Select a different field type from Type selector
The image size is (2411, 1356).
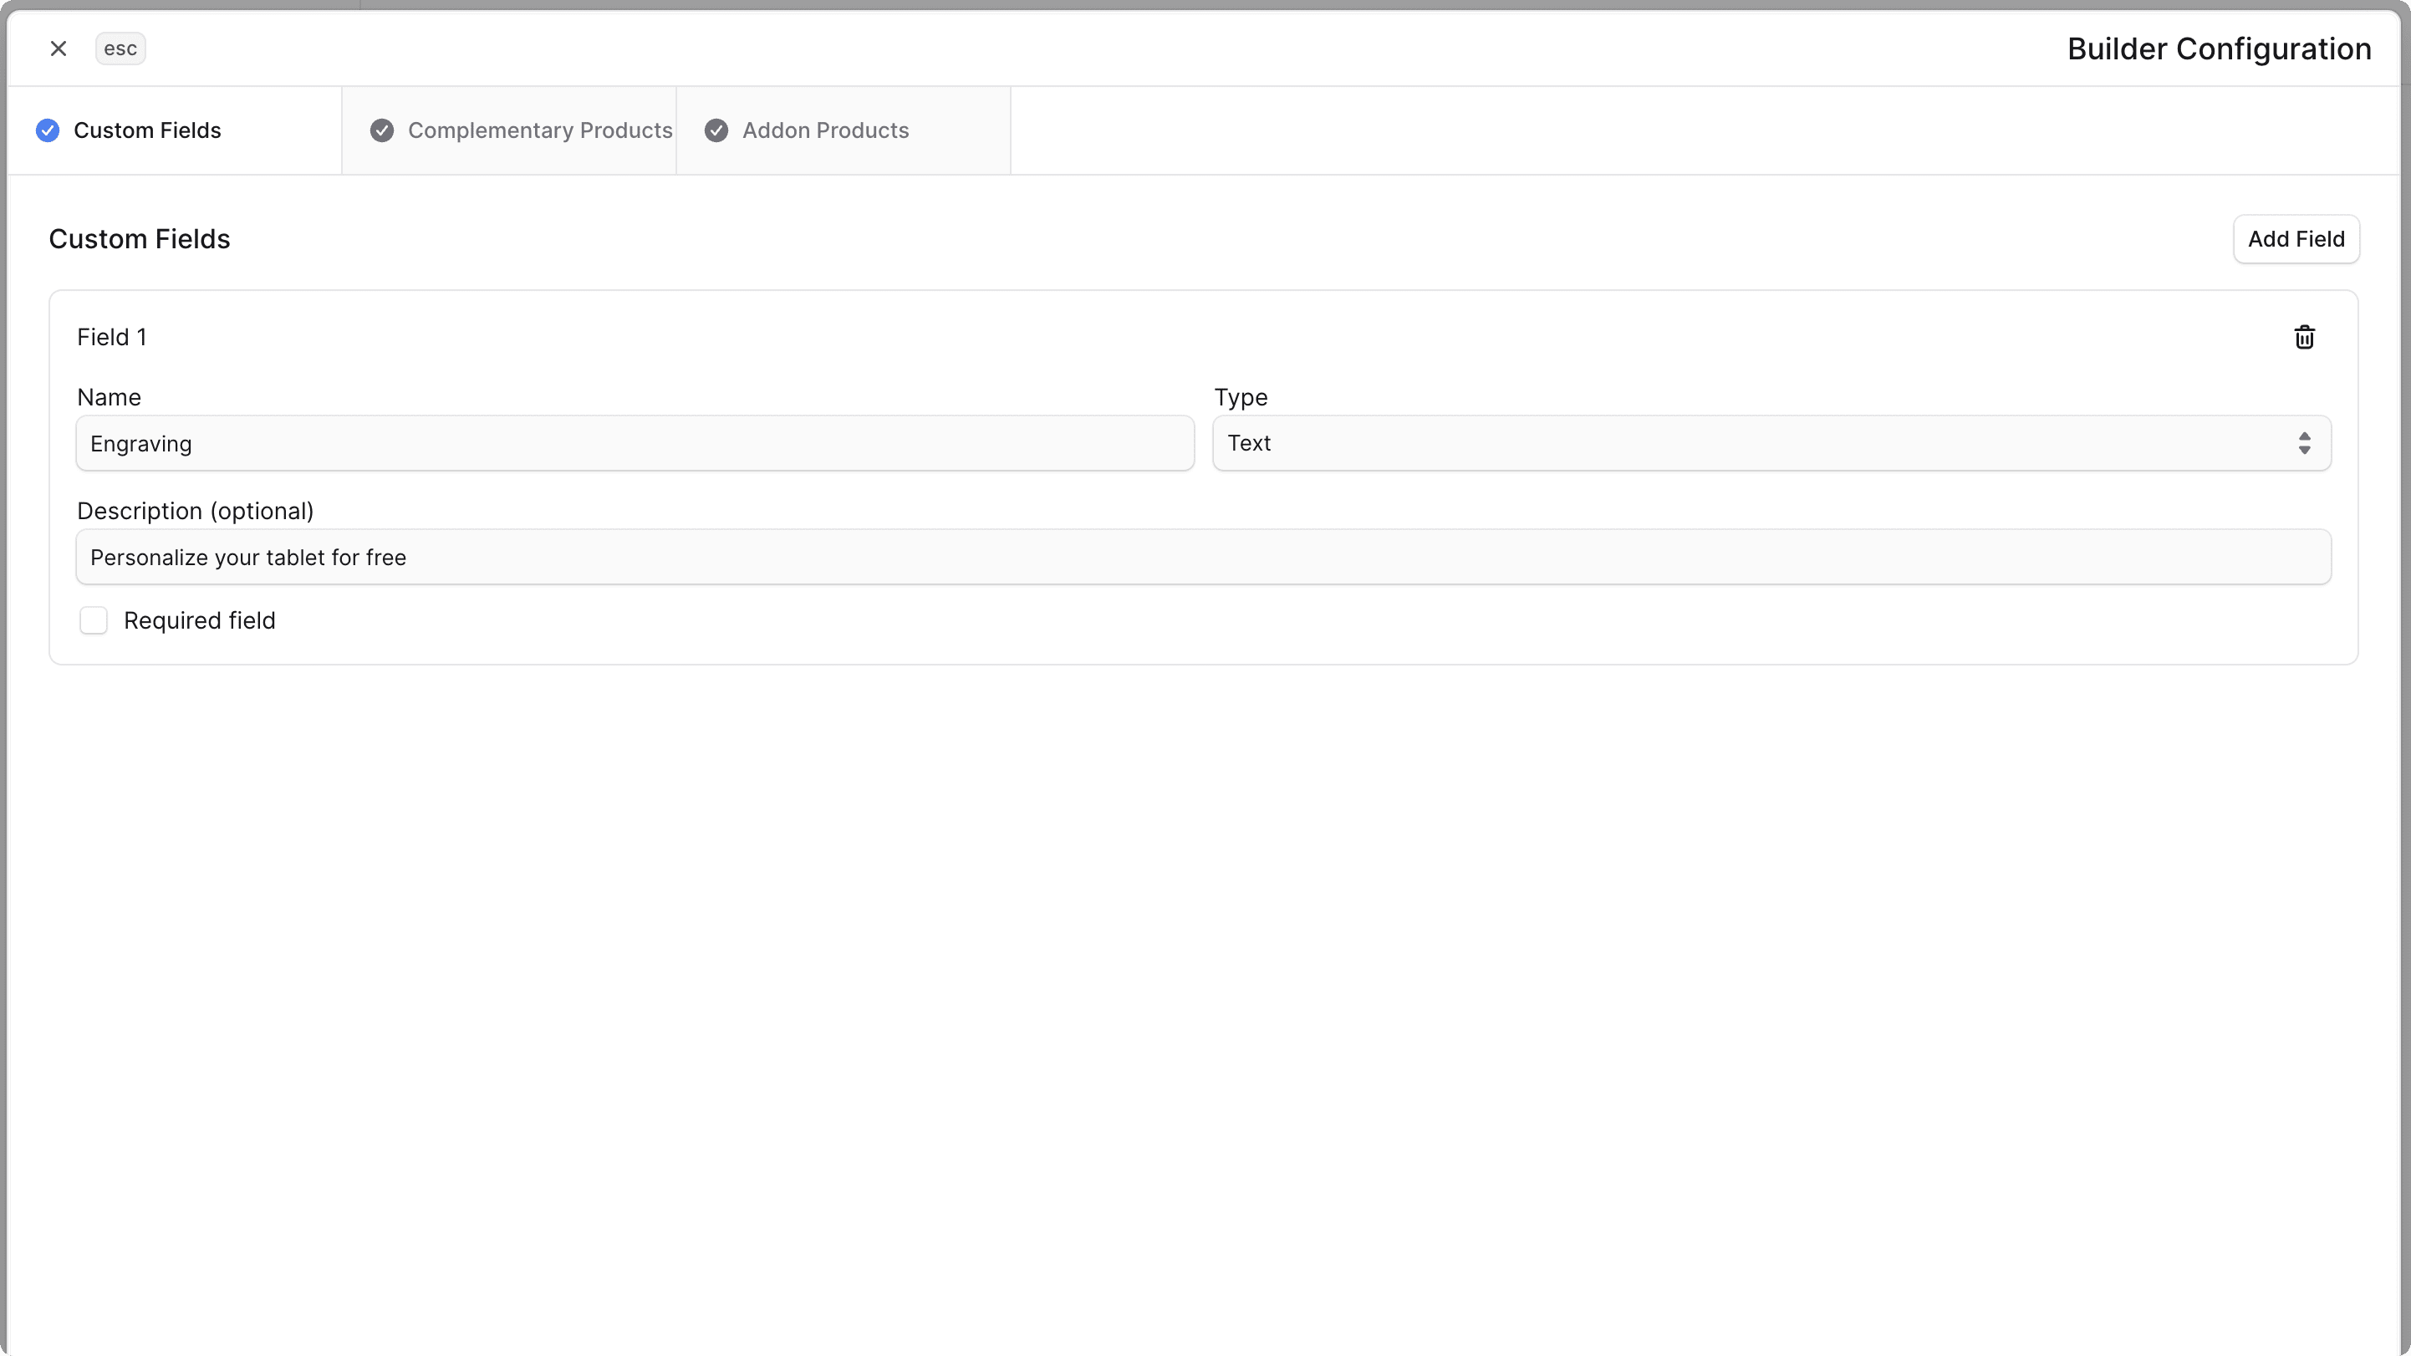pyautogui.click(x=1771, y=442)
